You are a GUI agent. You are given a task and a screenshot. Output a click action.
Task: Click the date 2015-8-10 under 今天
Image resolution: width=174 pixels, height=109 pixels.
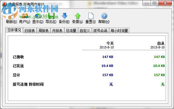(x=107, y=47)
